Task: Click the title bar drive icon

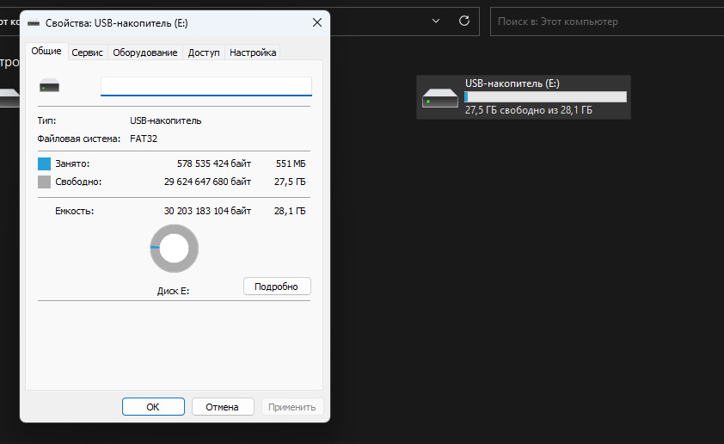Action: (x=34, y=23)
